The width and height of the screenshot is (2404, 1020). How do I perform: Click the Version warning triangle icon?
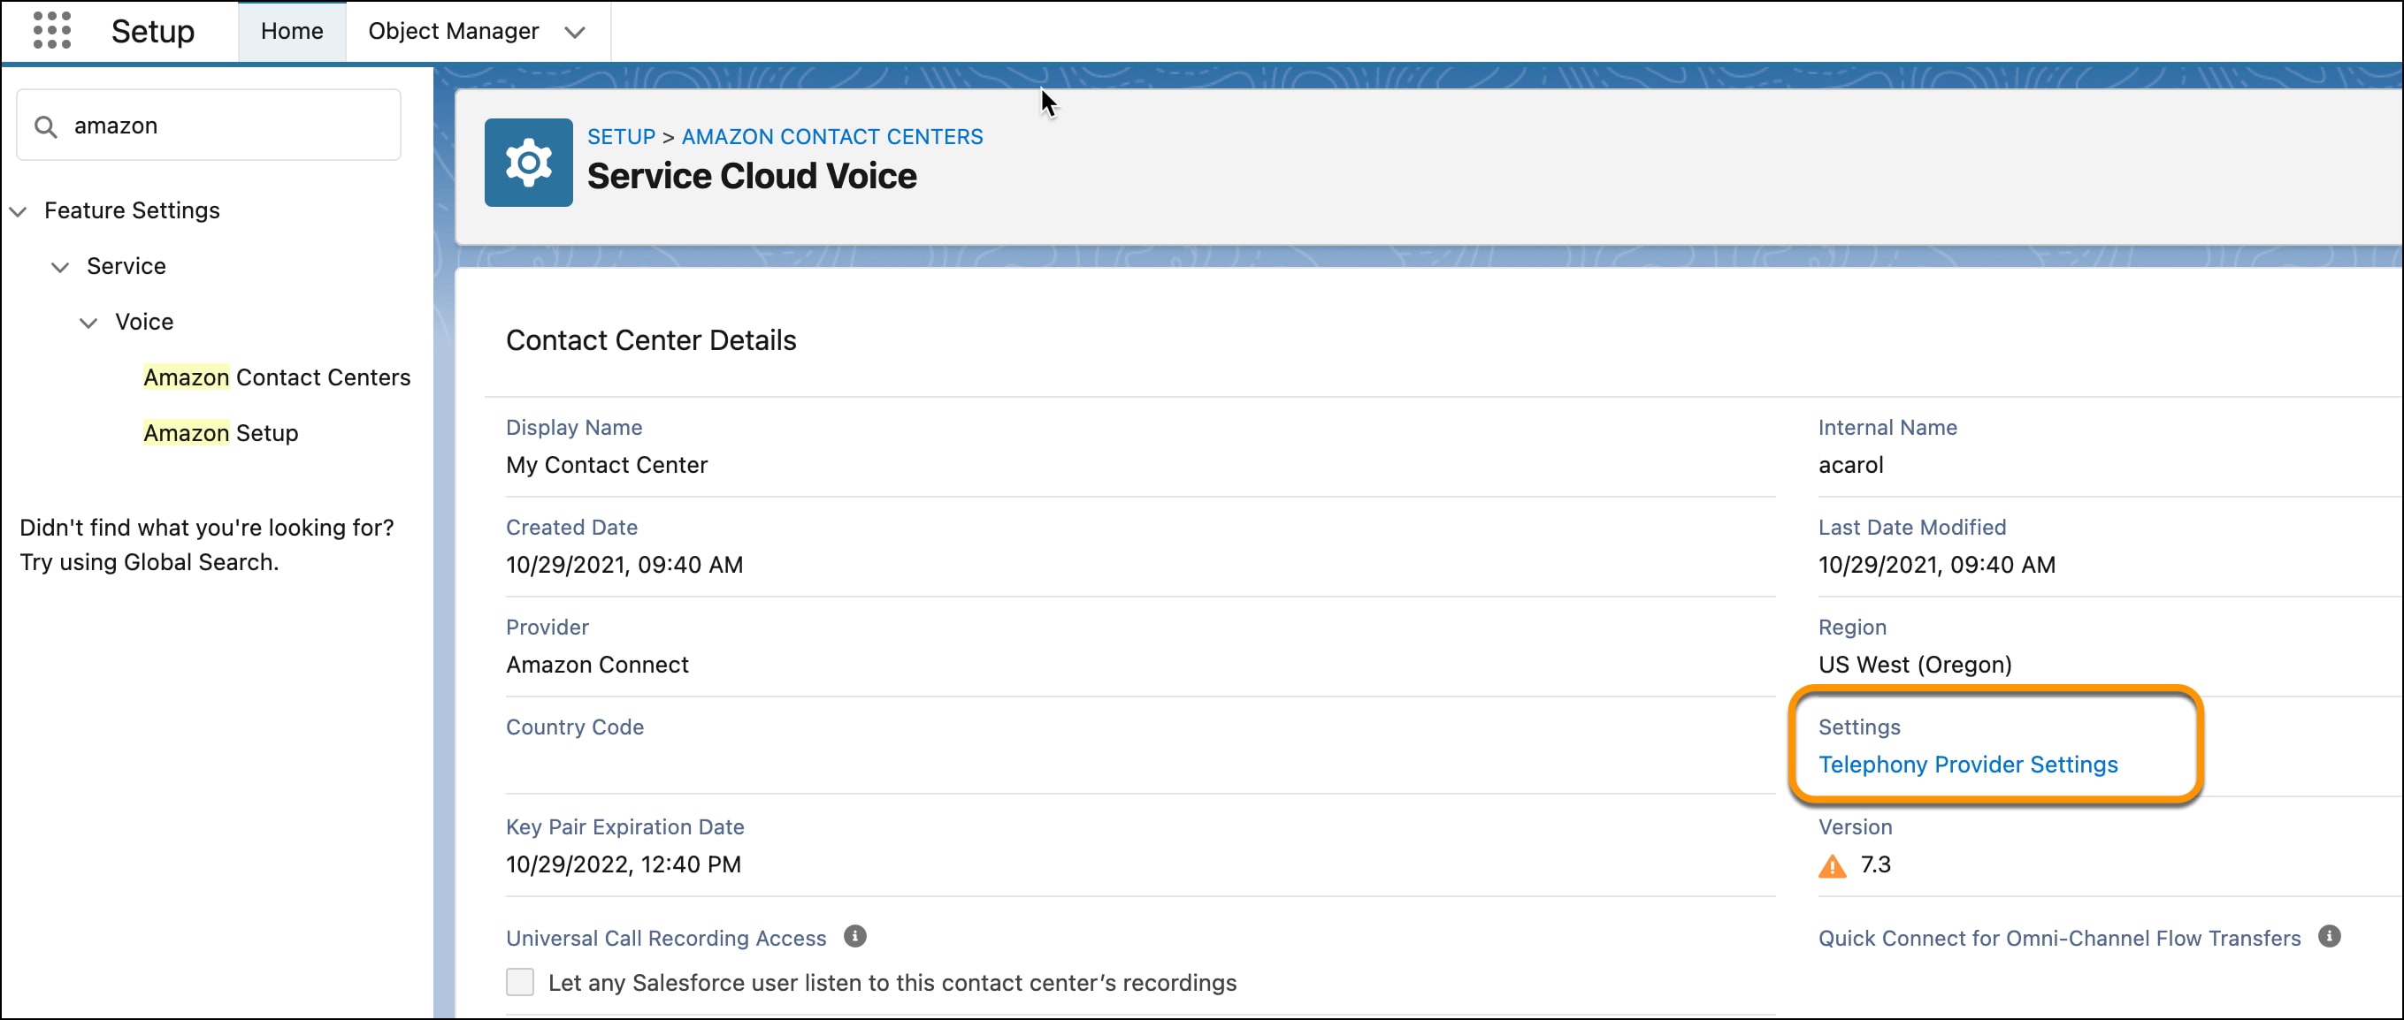click(1832, 865)
